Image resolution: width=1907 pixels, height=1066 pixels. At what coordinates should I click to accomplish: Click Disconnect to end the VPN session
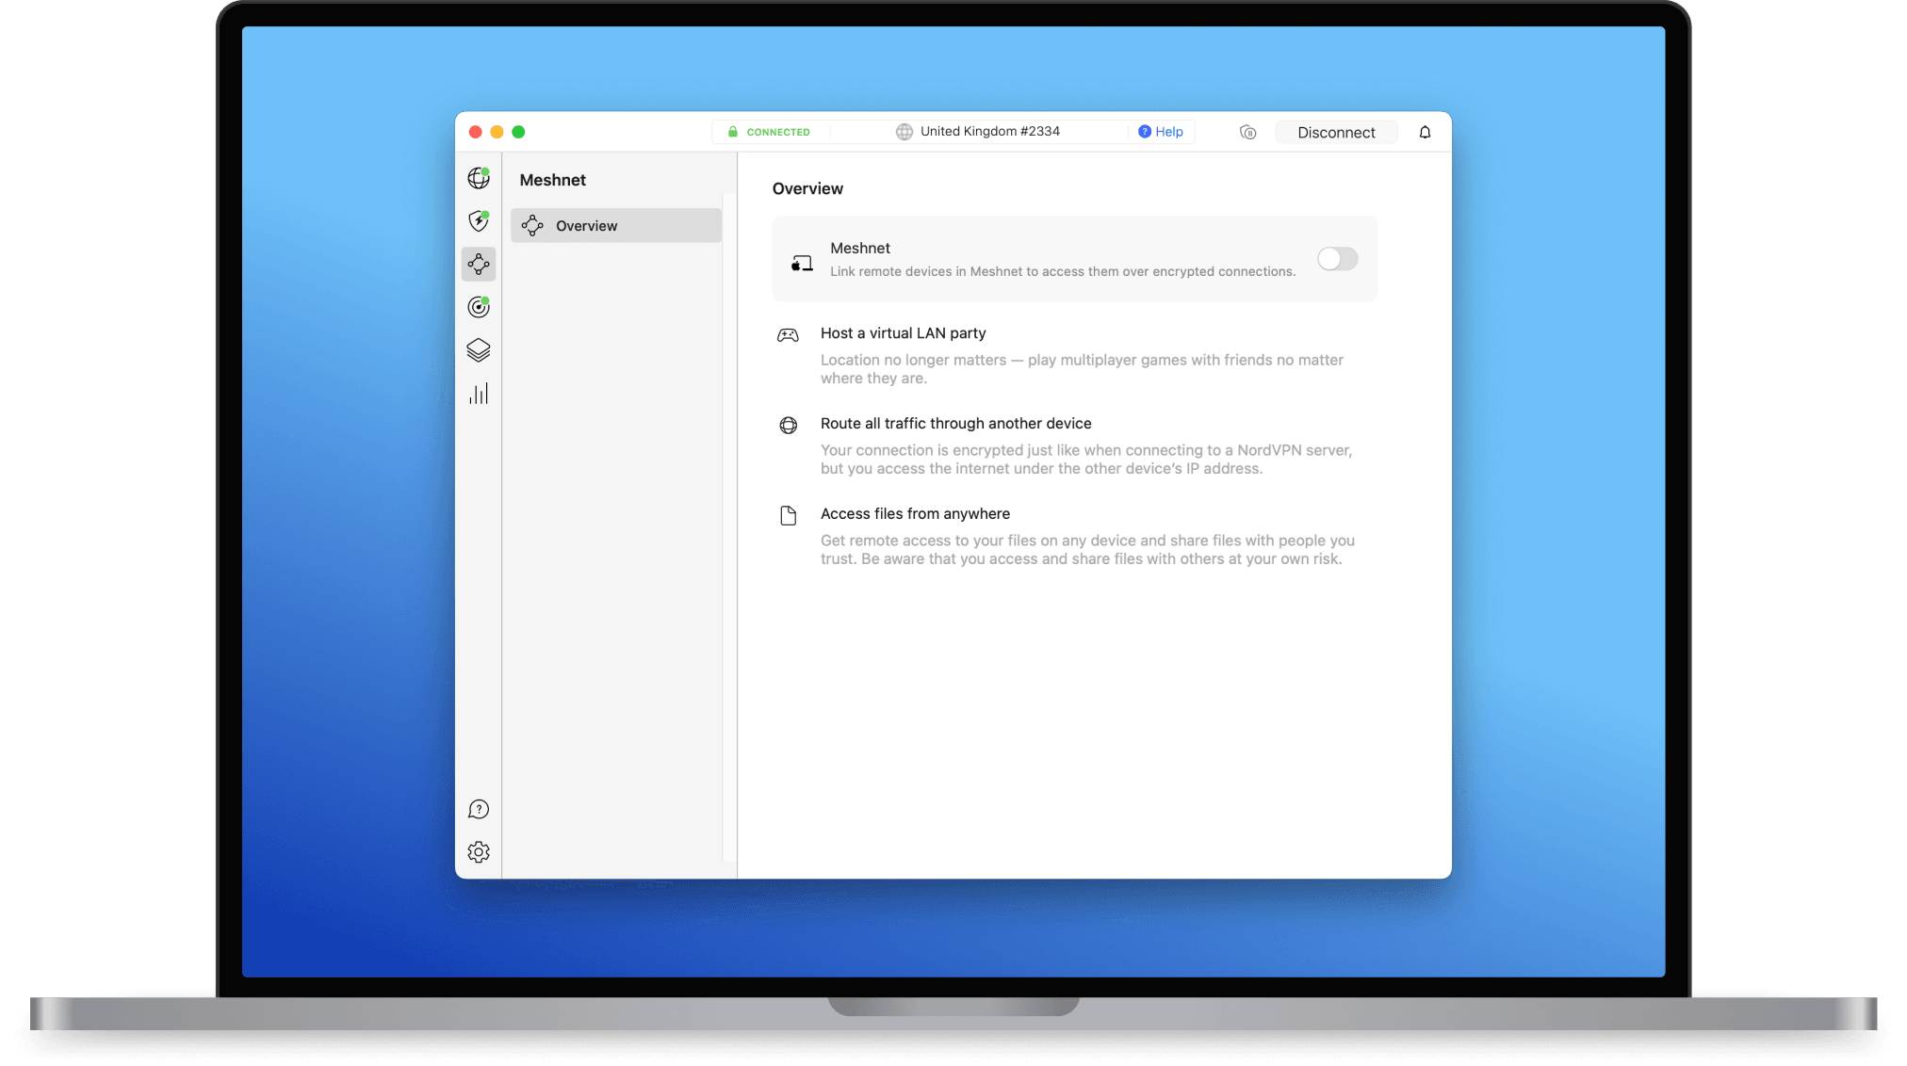[x=1335, y=132]
